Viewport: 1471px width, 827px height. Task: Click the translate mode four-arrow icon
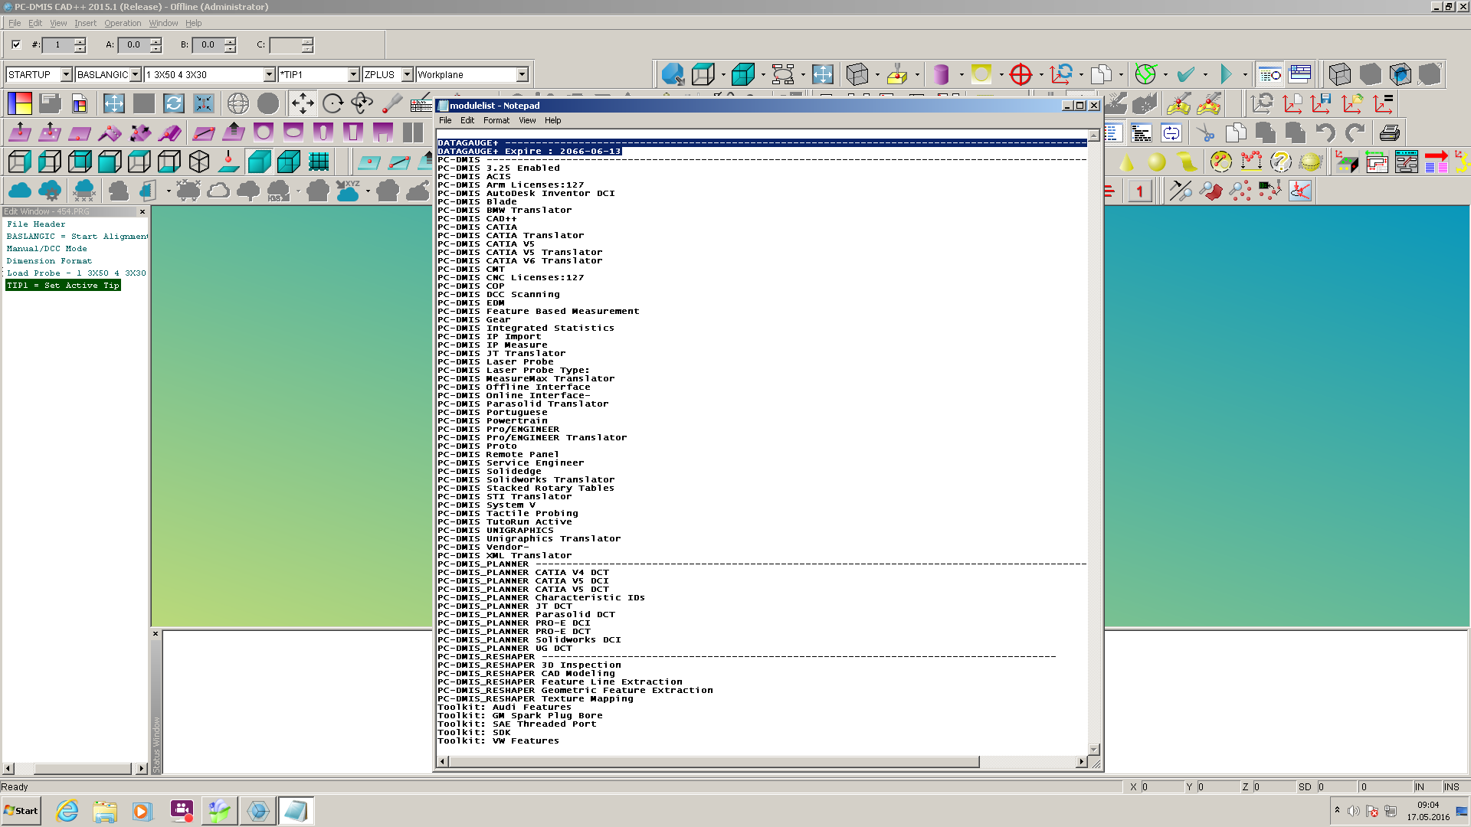pyautogui.click(x=303, y=103)
